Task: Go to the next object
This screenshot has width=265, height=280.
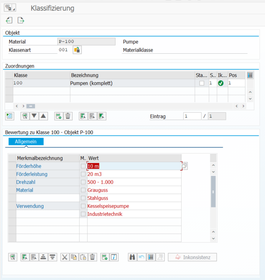Action: pyautogui.click(x=21, y=20)
